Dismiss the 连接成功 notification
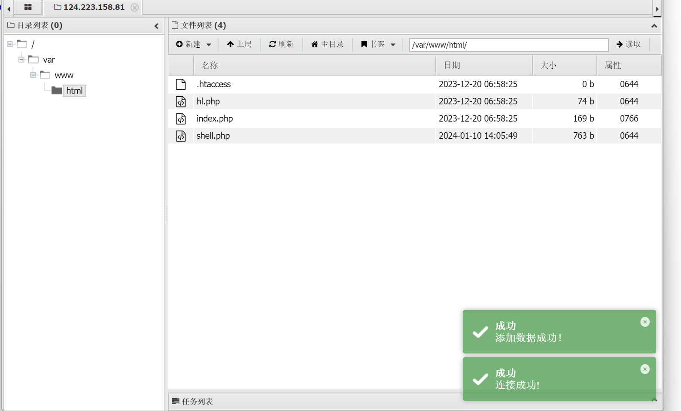This screenshot has height=411, width=681. pos(645,369)
